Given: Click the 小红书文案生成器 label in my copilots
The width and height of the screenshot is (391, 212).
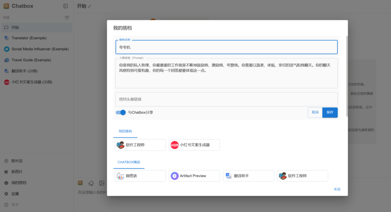Looking at the screenshot, I should (x=195, y=145).
